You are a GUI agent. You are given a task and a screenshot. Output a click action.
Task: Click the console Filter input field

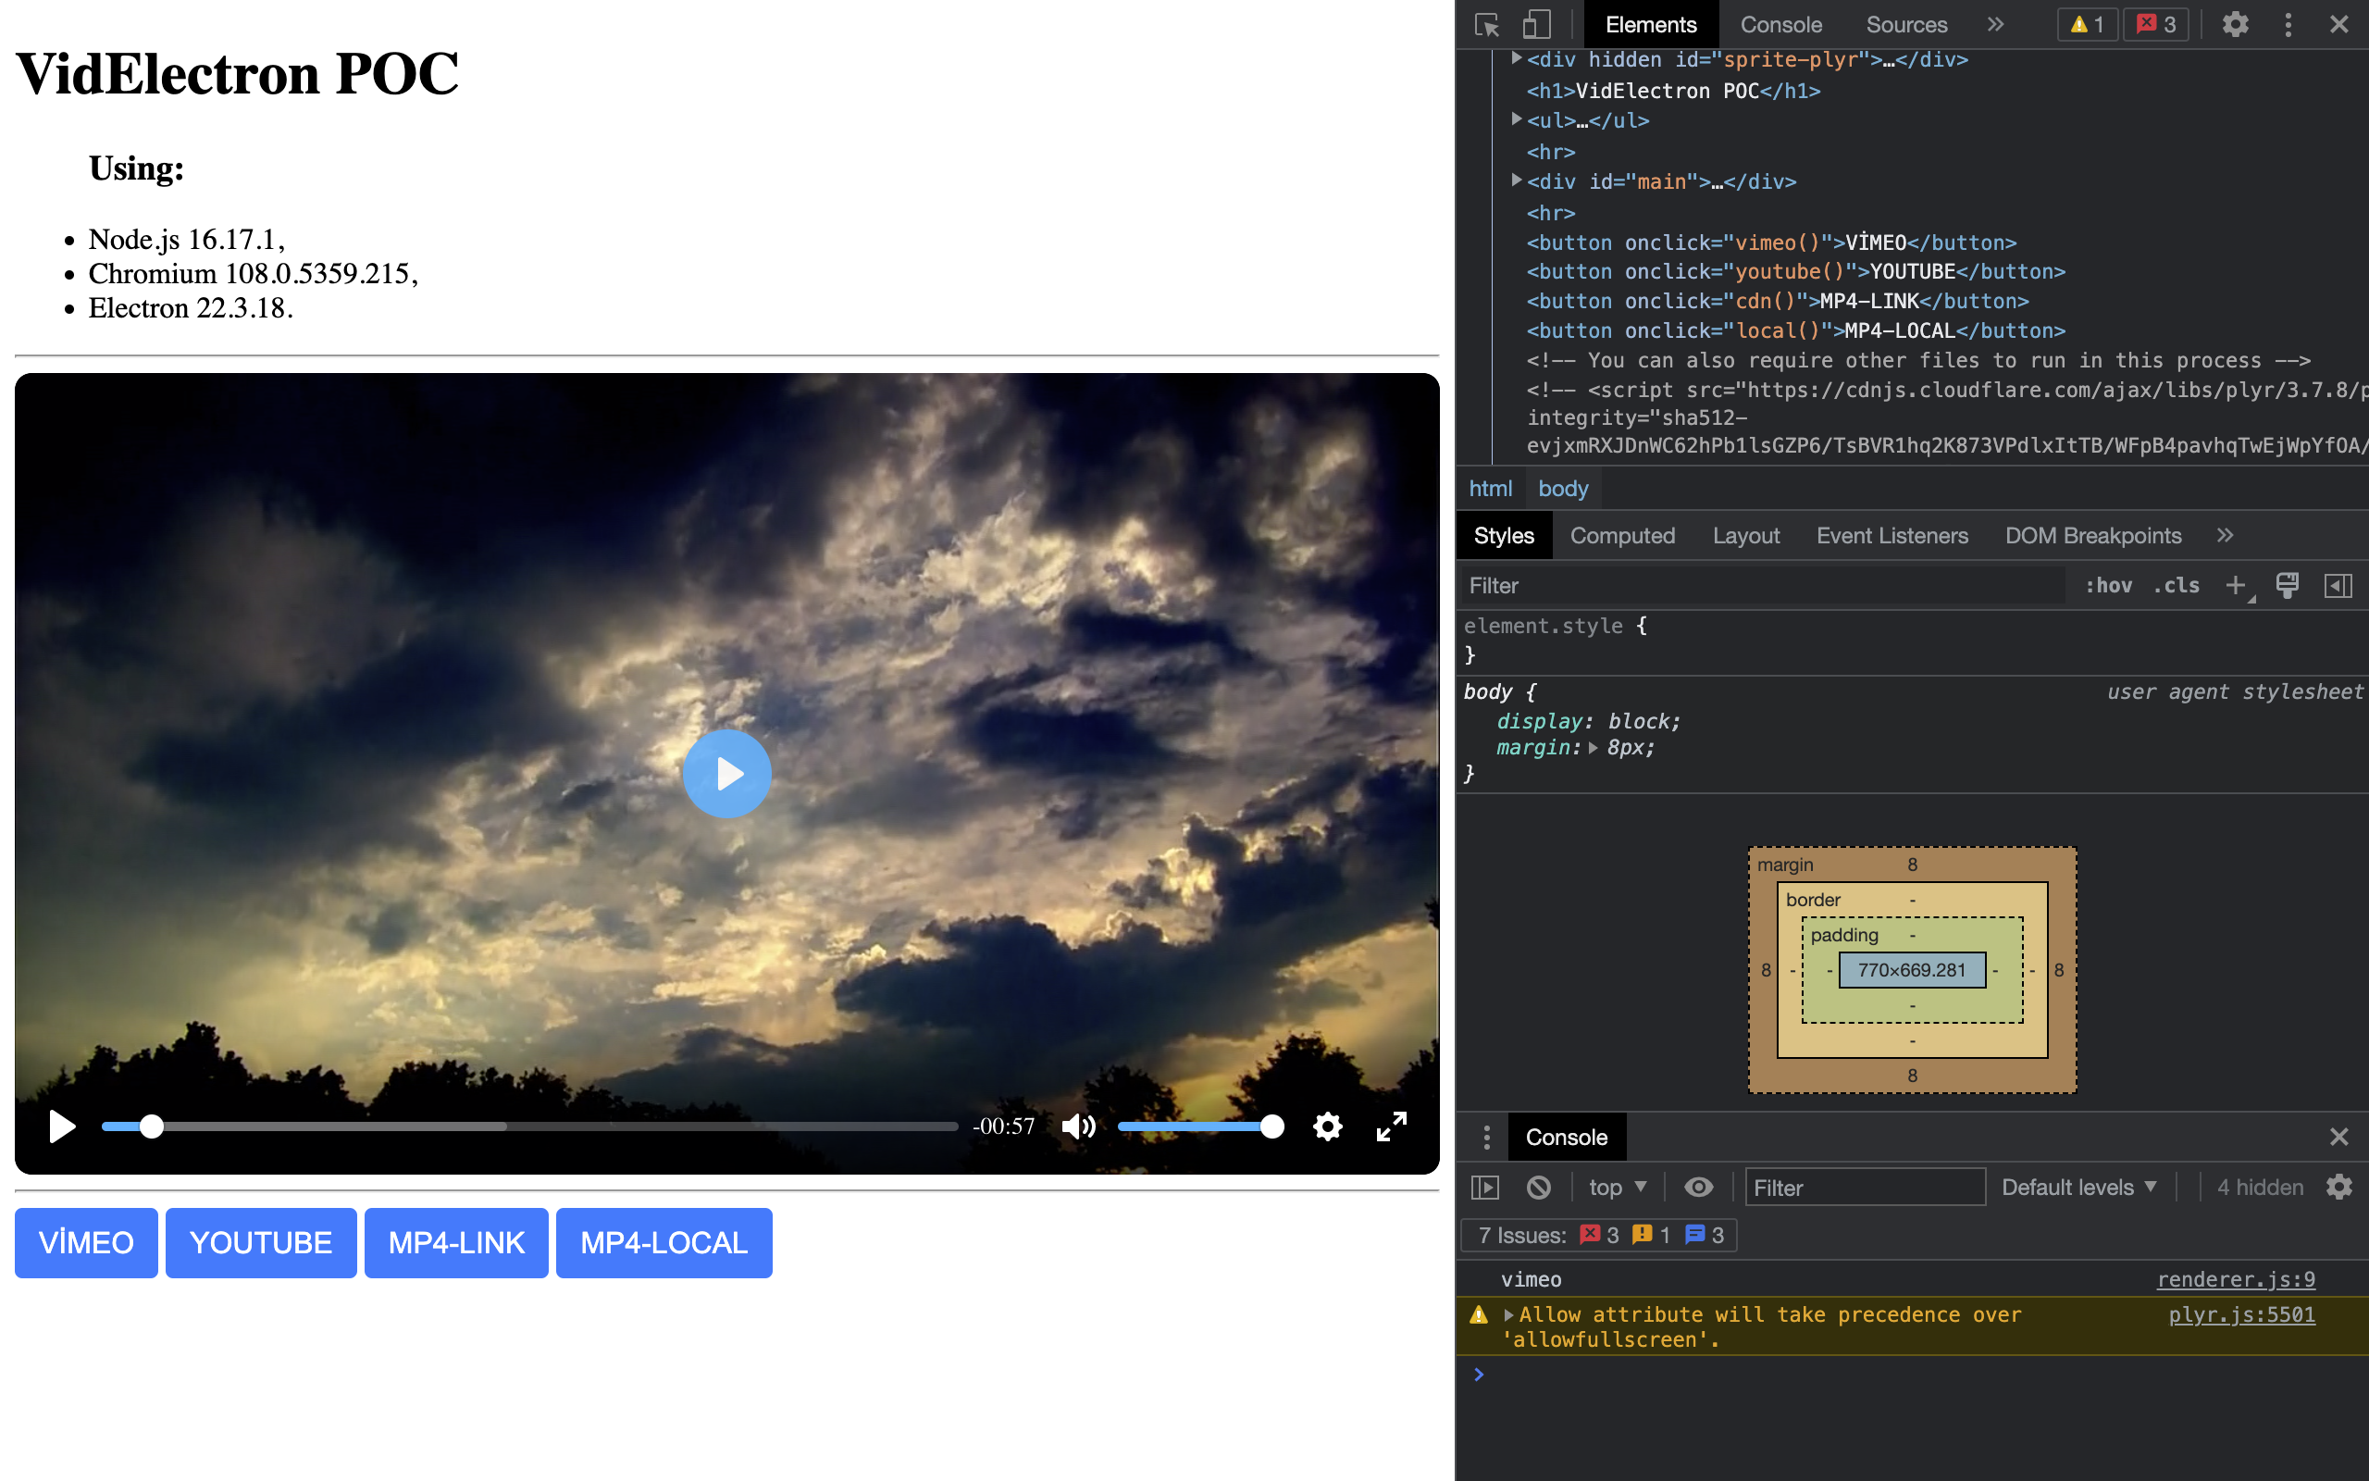point(1865,1188)
